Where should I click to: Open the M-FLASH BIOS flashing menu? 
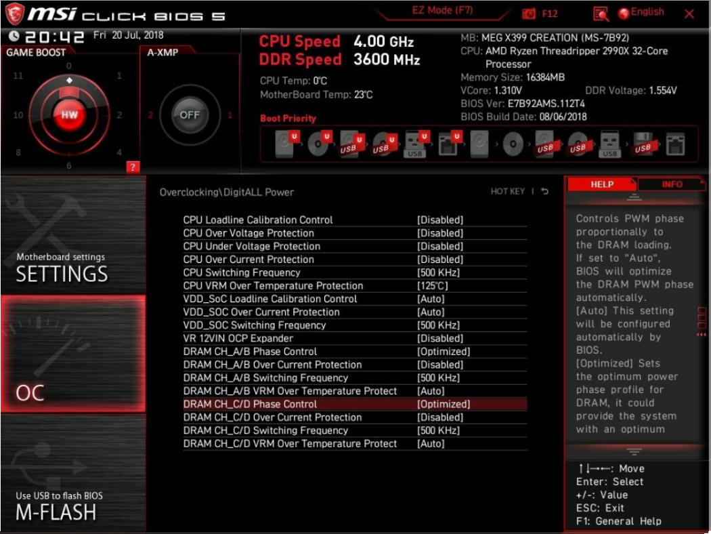[x=73, y=473]
